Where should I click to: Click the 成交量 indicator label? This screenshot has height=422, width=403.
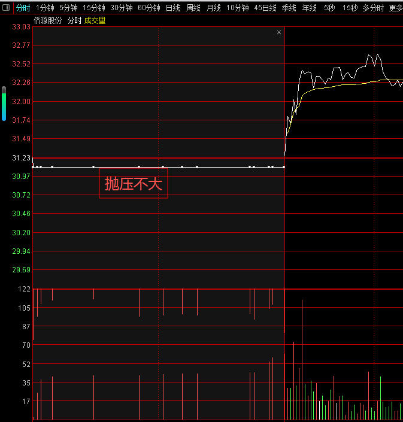(95, 20)
